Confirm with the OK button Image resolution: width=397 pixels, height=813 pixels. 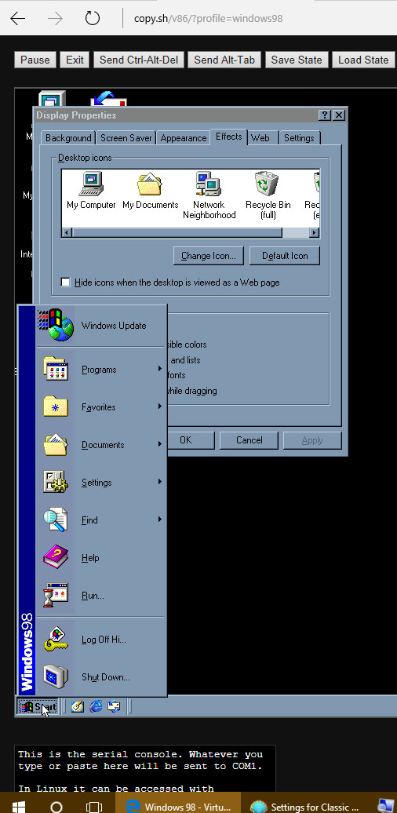coord(185,440)
